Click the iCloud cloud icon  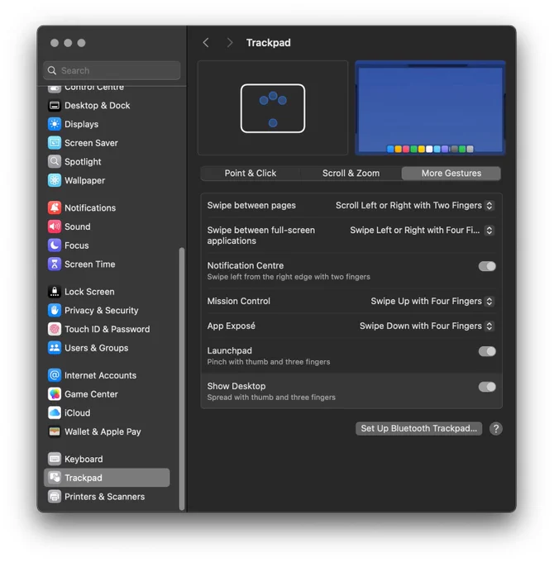coord(54,413)
